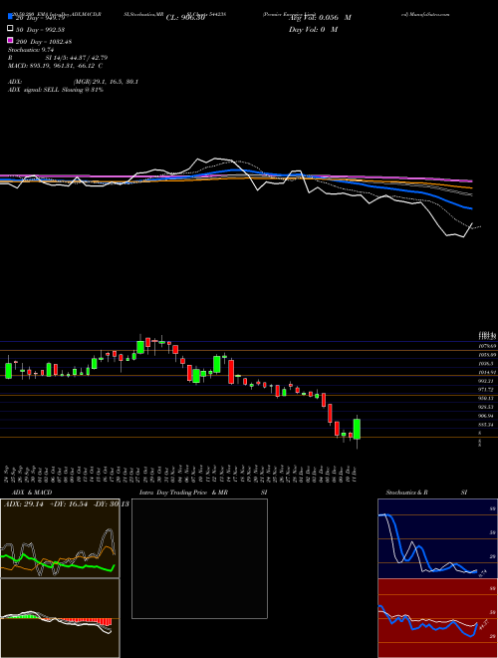Click the blue 20 Day EMA legend square
The height and width of the screenshot is (658, 498).
pyautogui.click(x=10, y=17)
